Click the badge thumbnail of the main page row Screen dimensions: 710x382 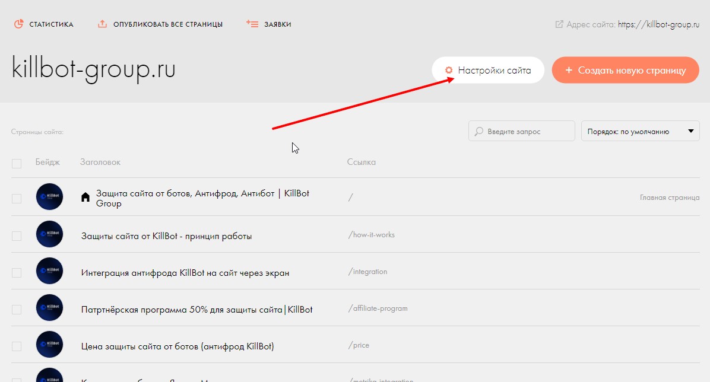pos(49,196)
